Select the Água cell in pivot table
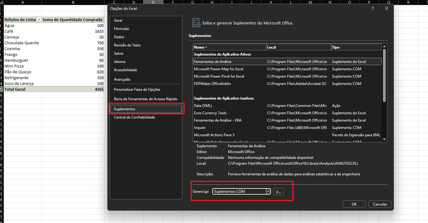 click(x=23, y=26)
